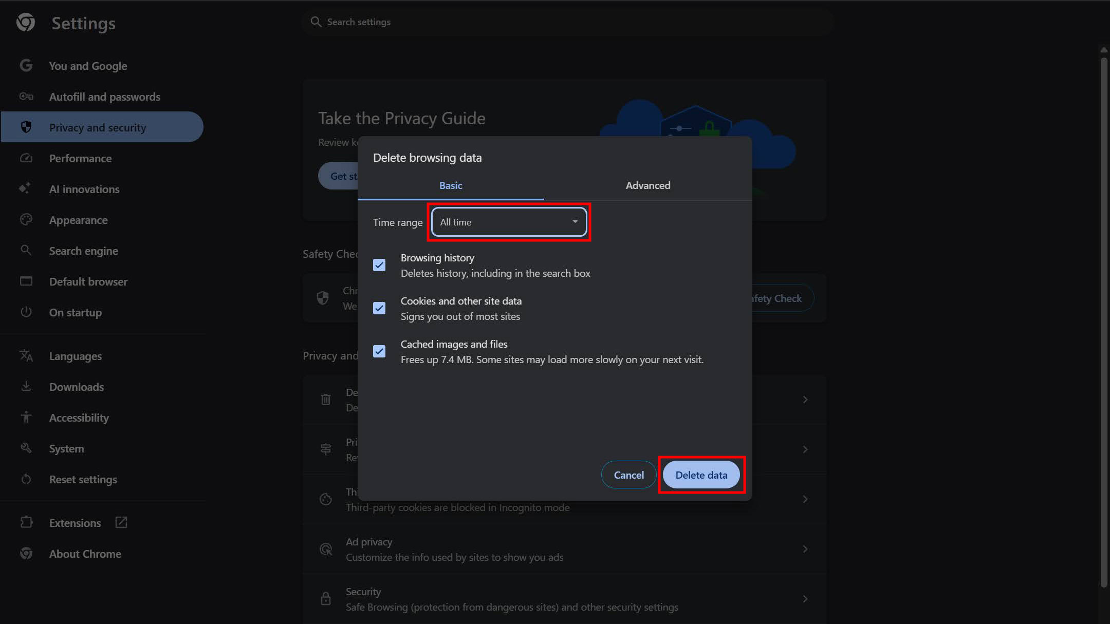Expand the Ad privacy row chevron

(805, 549)
